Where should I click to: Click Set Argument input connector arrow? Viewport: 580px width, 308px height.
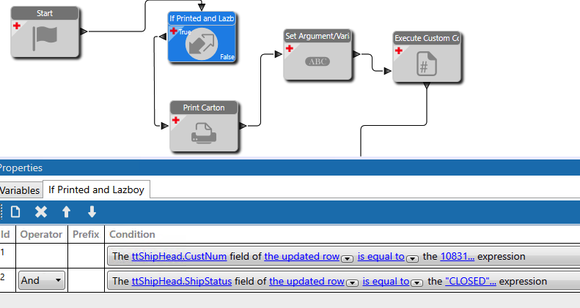279,54
